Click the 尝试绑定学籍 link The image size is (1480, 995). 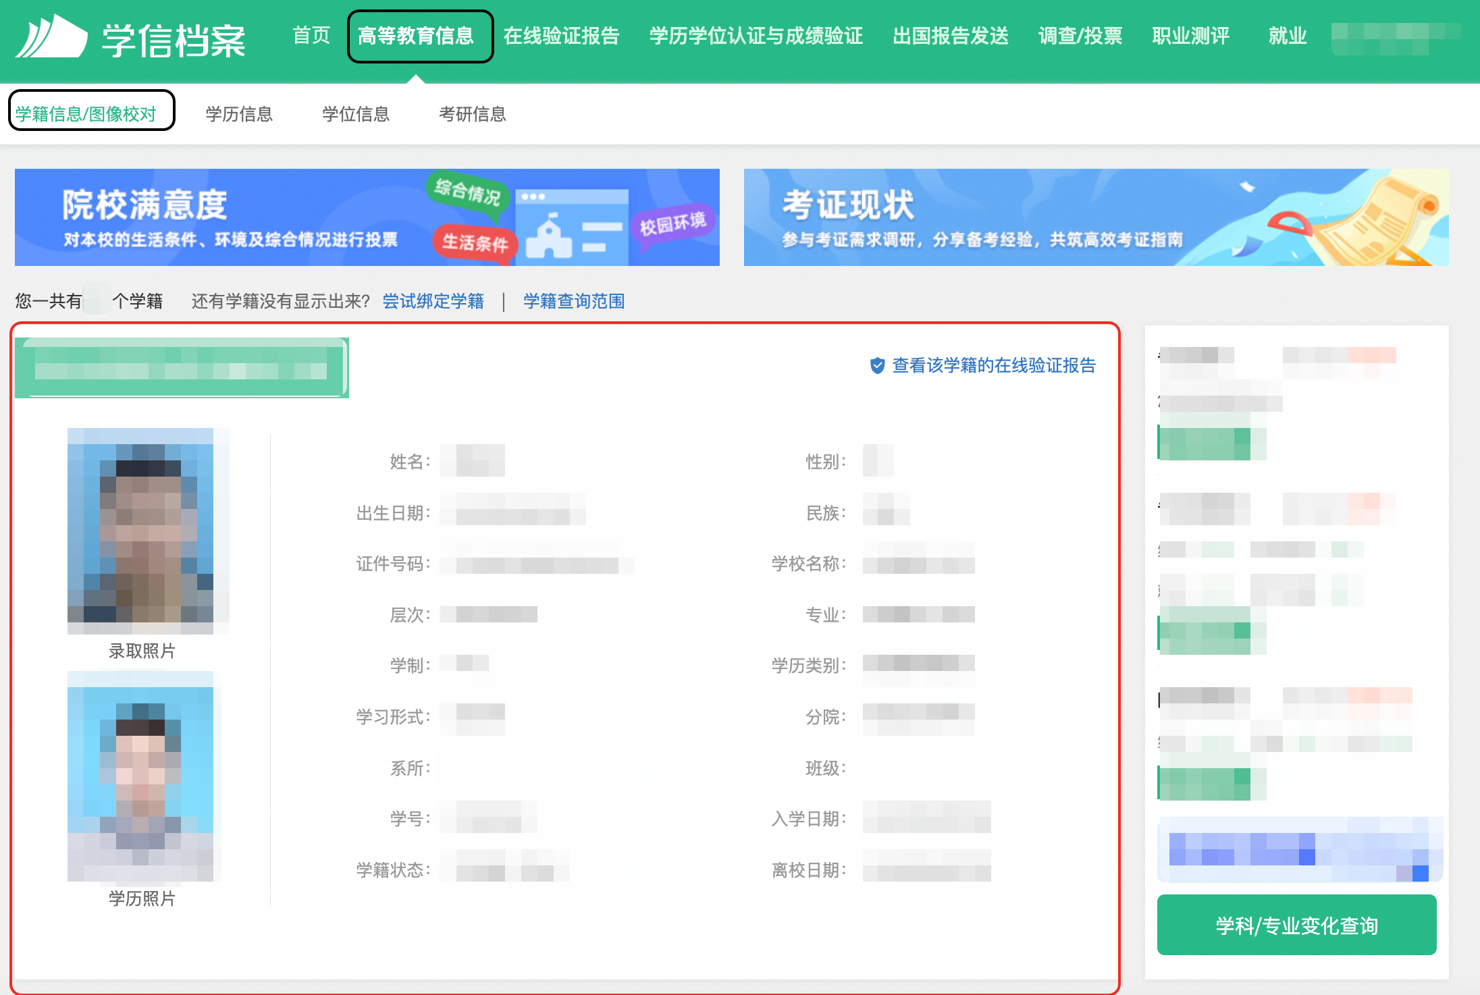coord(433,301)
